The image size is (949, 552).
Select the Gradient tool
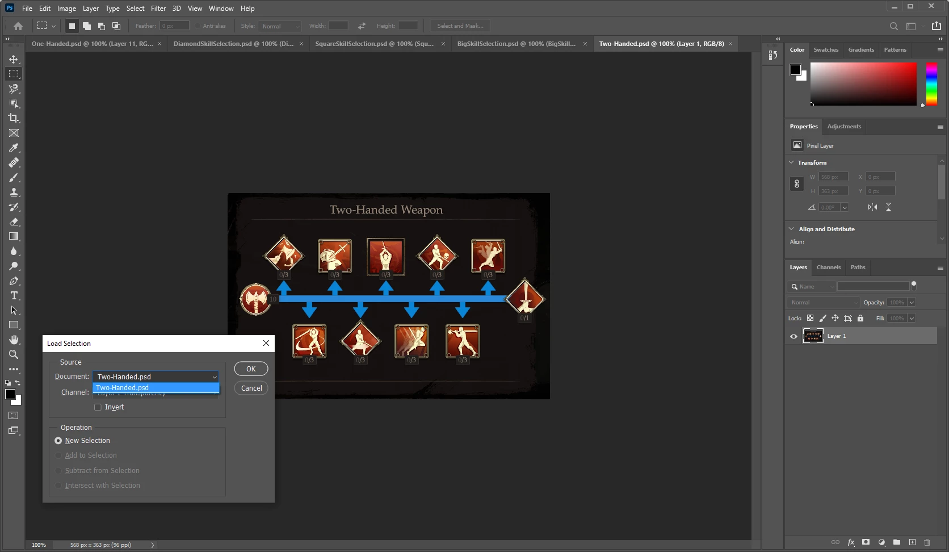[x=14, y=236]
